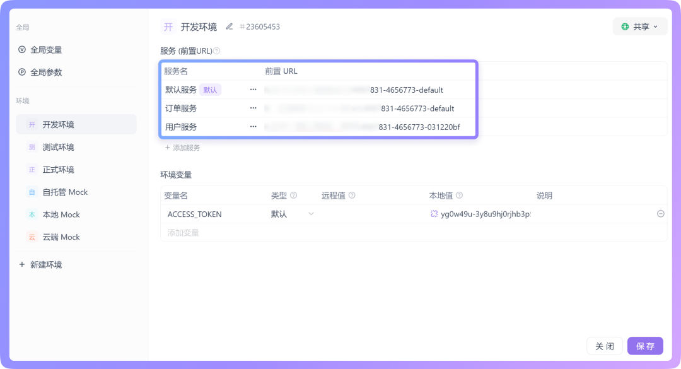Click the 添加变量 input field
Viewport: 681px width, 369px height.
[x=202, y=233]
